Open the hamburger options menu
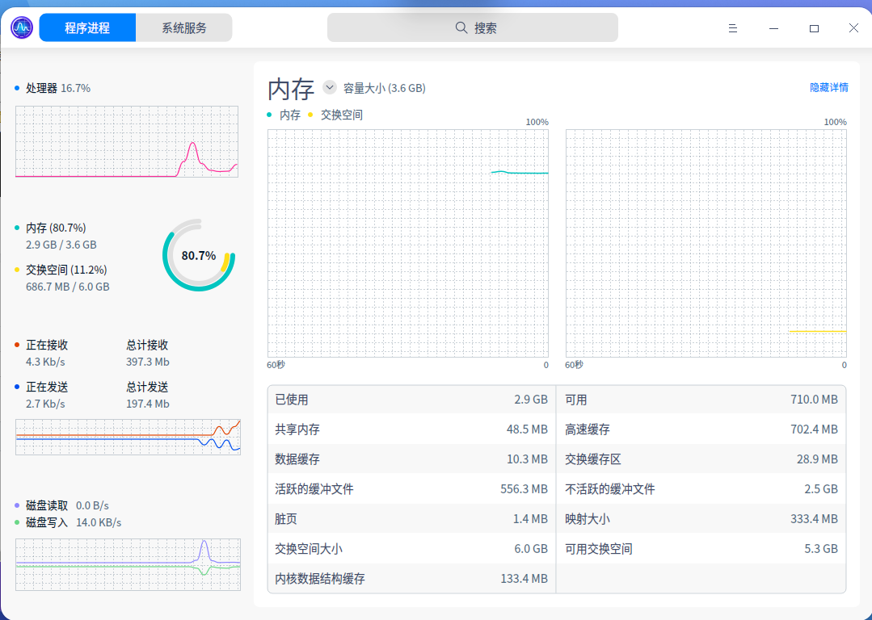This screenshot has width=872, height=620. coord(732,27)
